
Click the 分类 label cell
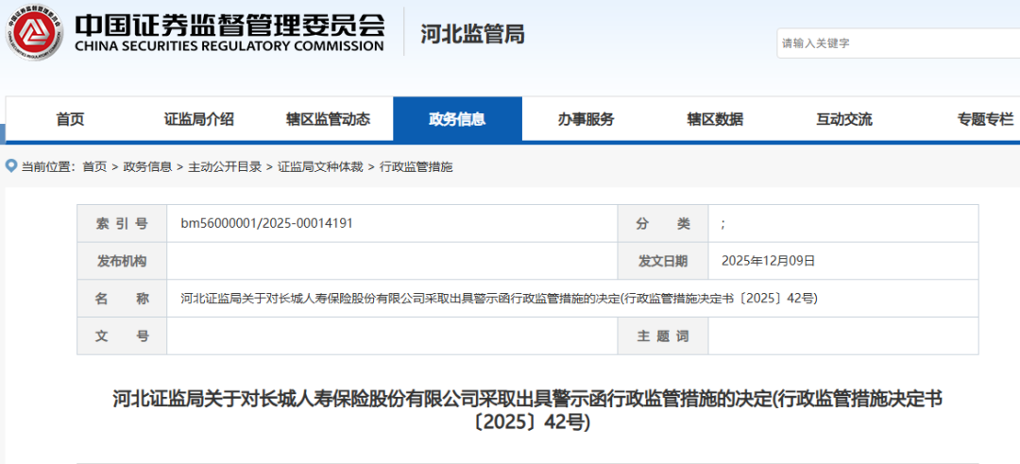click(663, 223)
